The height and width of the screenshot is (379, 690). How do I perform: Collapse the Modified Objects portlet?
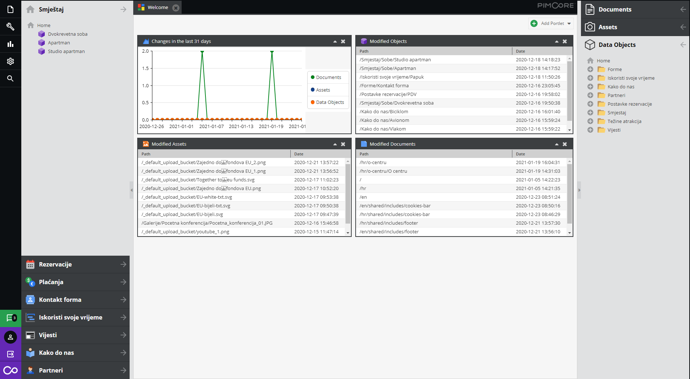(x=556, y=41)
